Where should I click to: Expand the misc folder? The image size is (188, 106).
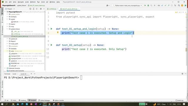(7, 26)
